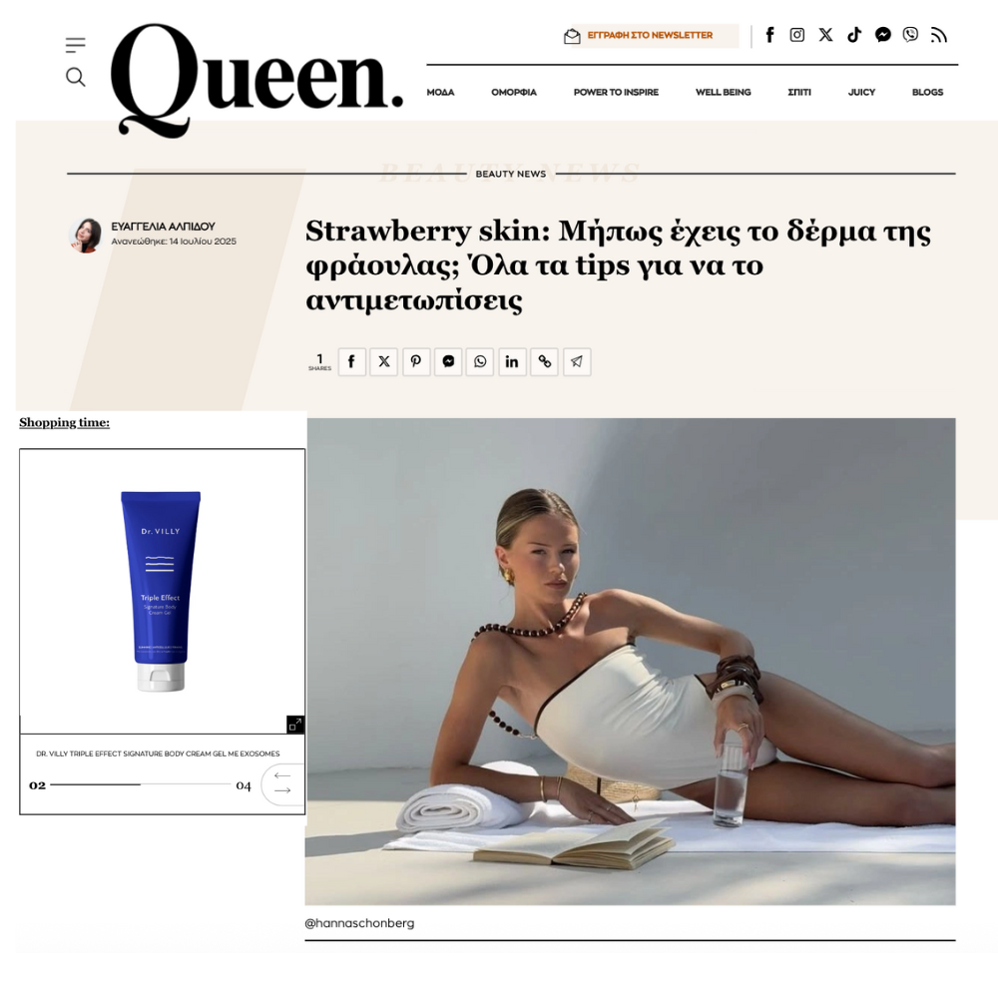
Task: Share article via WhatsApp
Action: click(480, 361)
